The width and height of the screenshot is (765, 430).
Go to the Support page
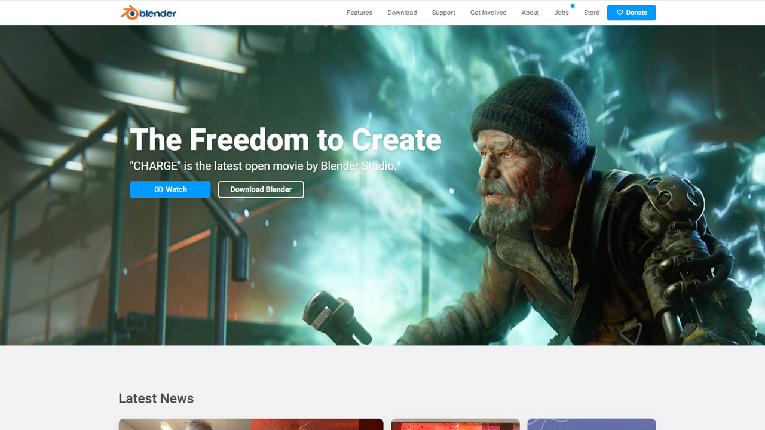click(443, 13)
